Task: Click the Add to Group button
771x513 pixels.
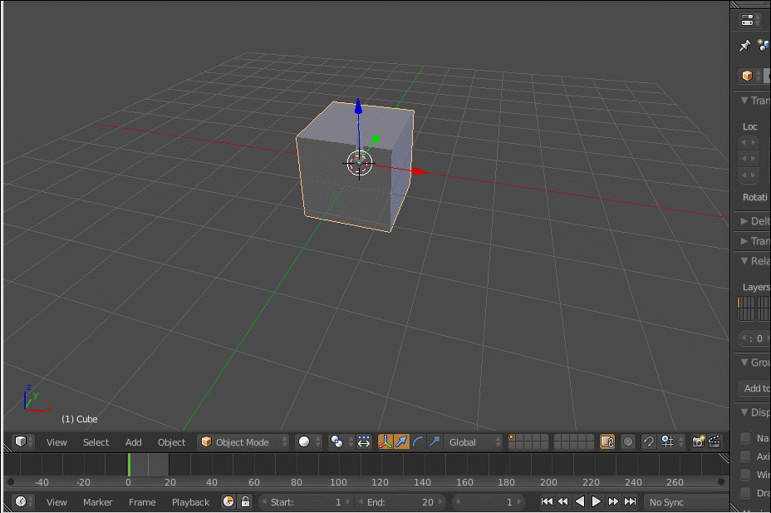Action: 754,388
